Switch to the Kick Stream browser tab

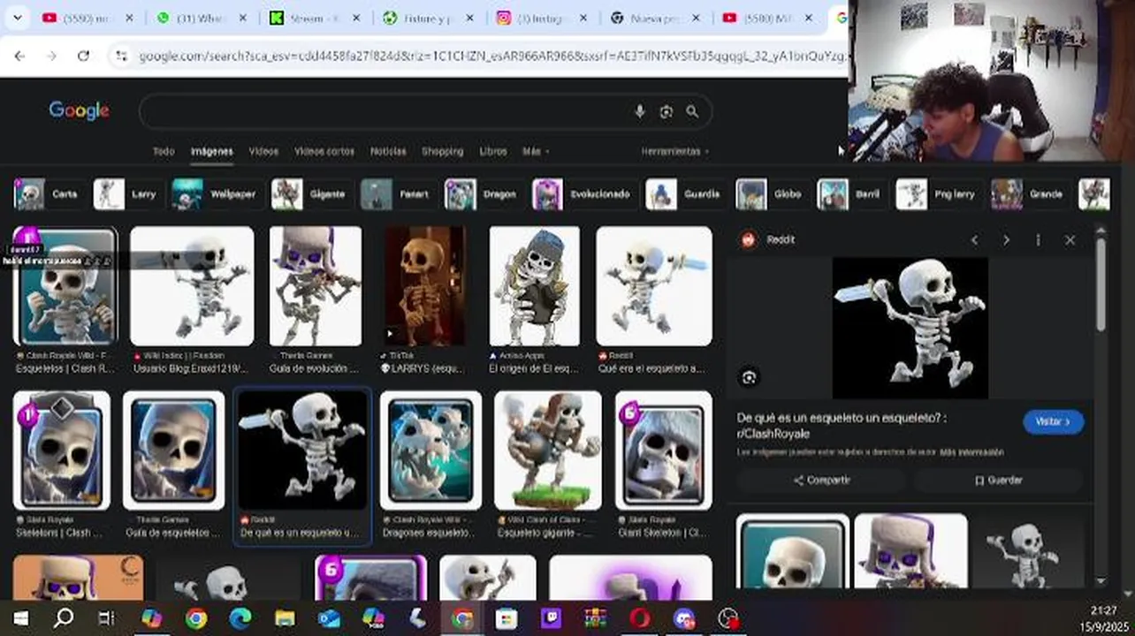pyautogui.click(x=306, y=18)
